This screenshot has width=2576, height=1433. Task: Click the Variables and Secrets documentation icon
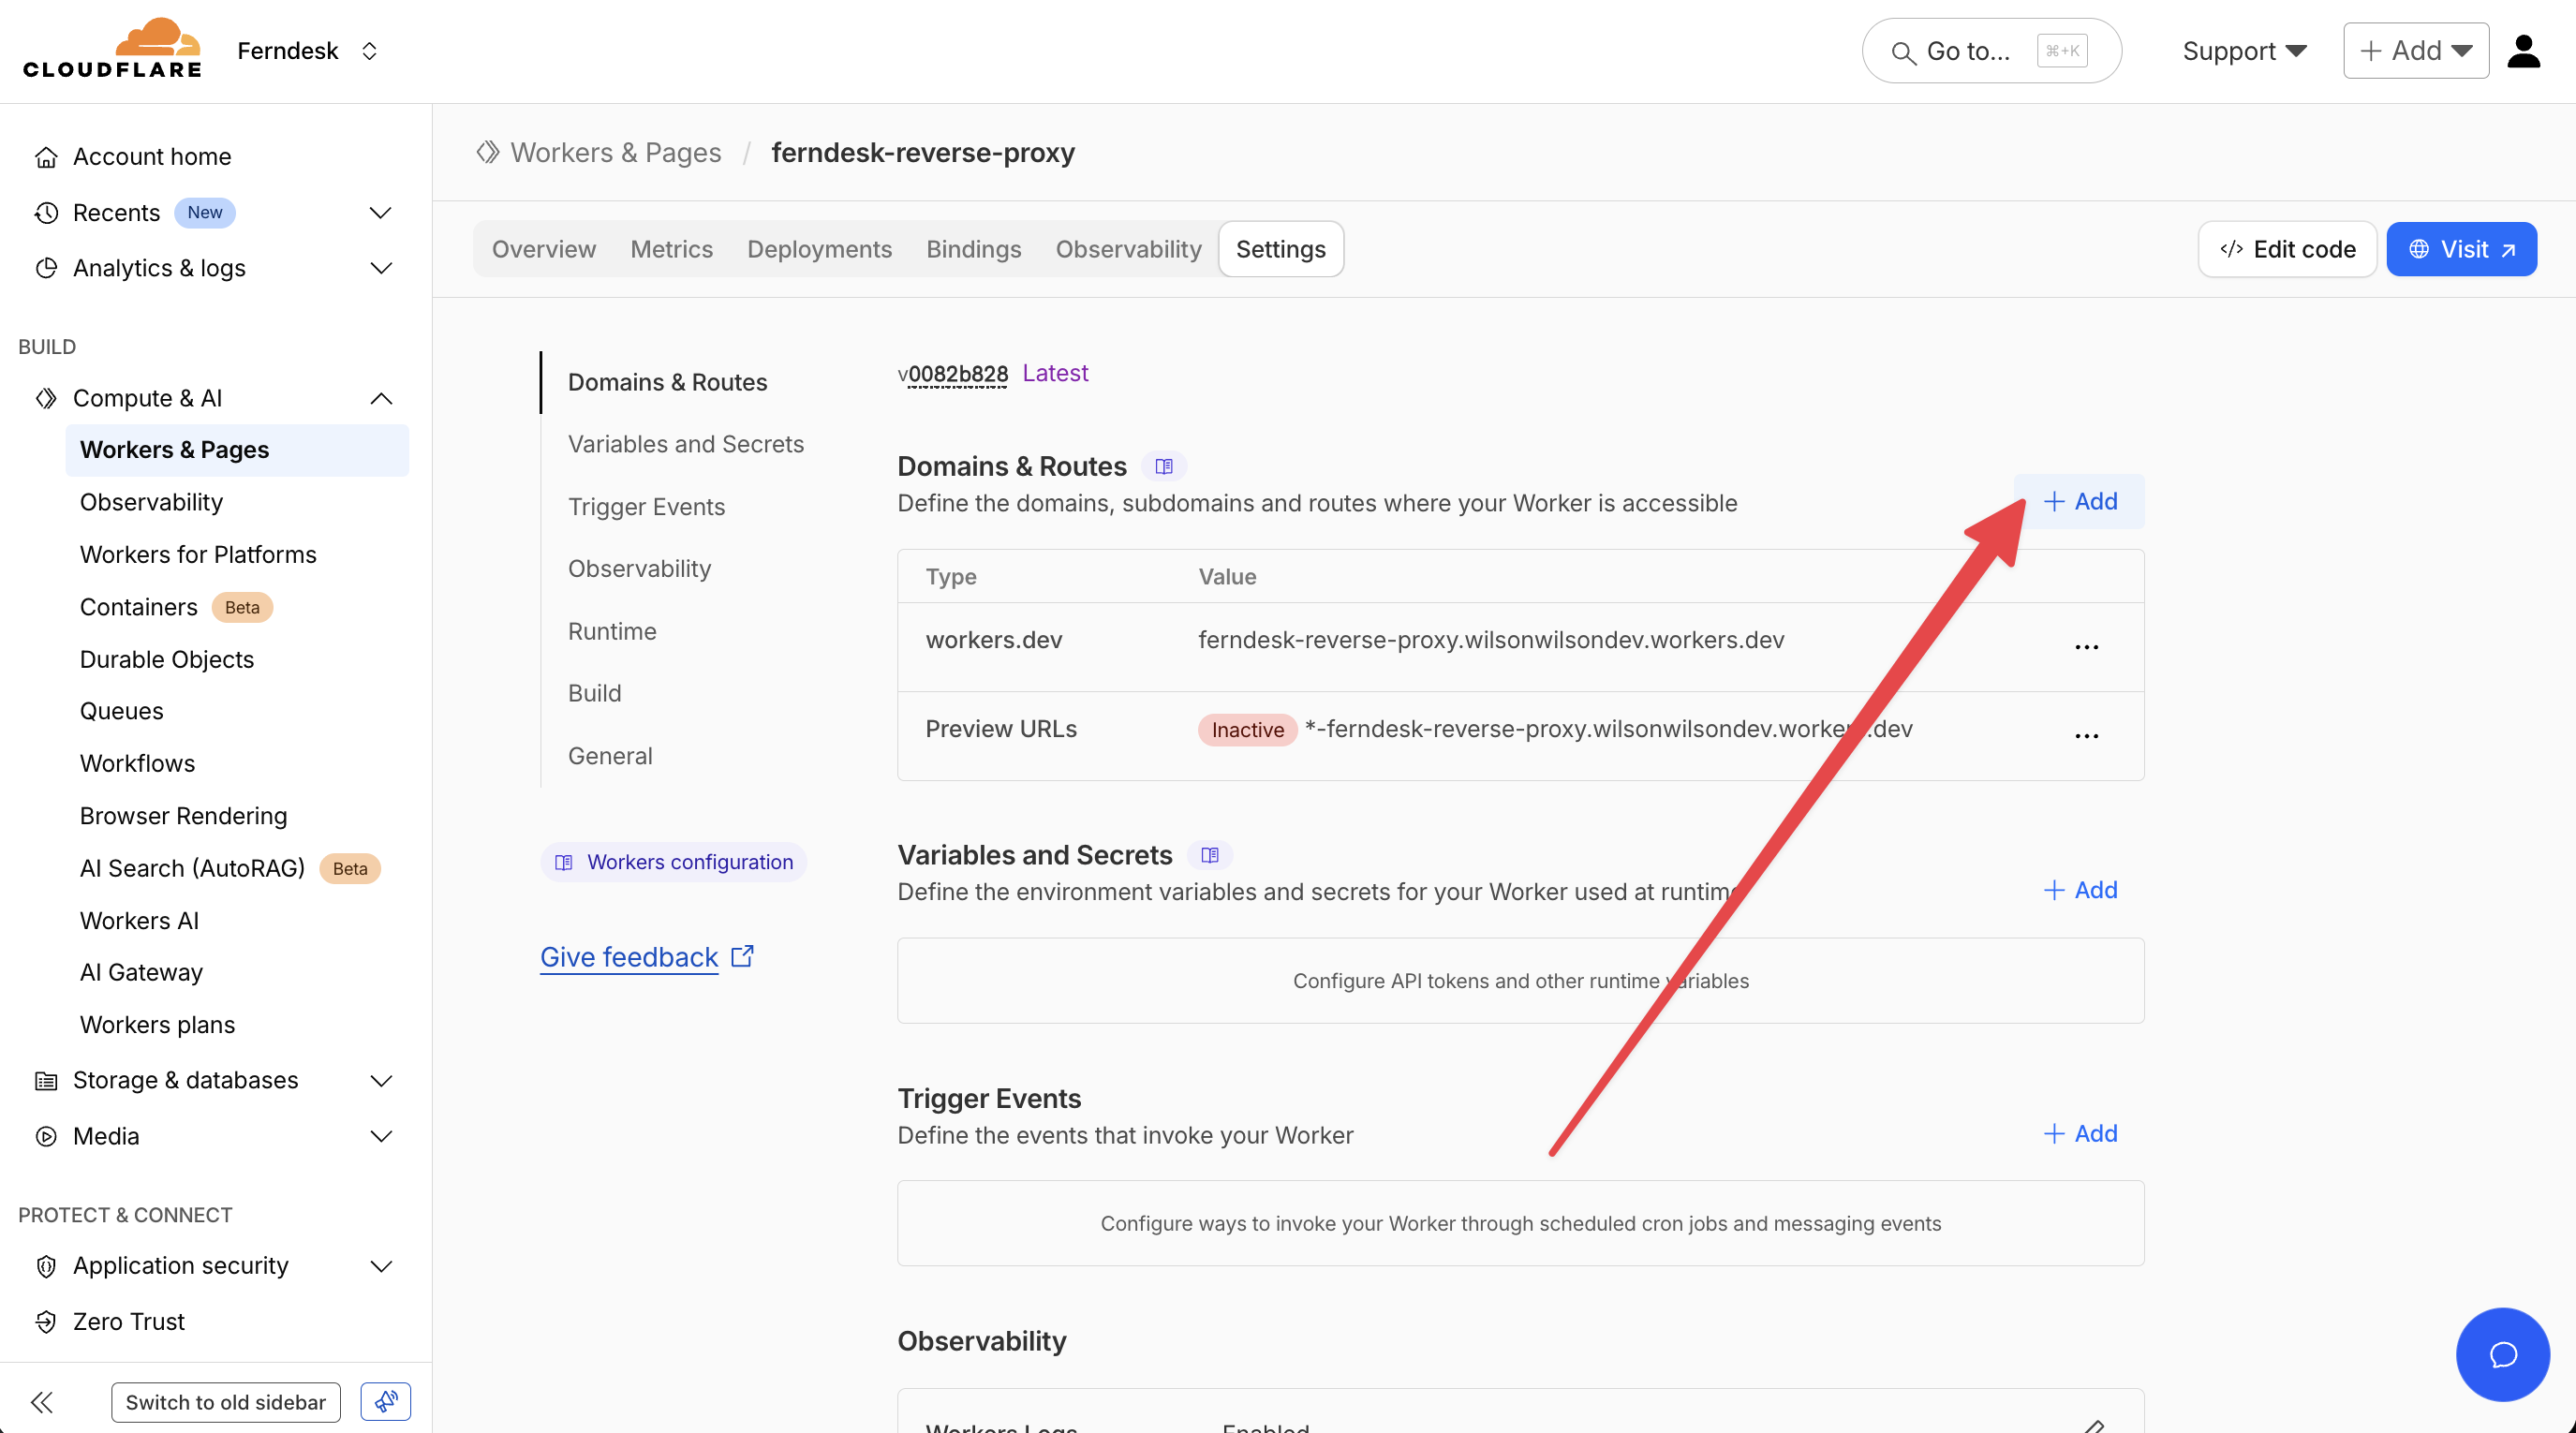pyautogui.click(x=1209, y=855)
